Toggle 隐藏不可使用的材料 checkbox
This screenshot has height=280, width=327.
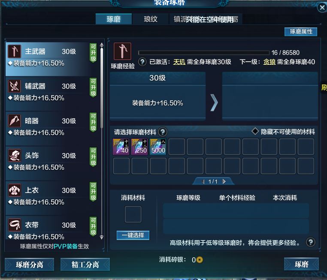255,132
